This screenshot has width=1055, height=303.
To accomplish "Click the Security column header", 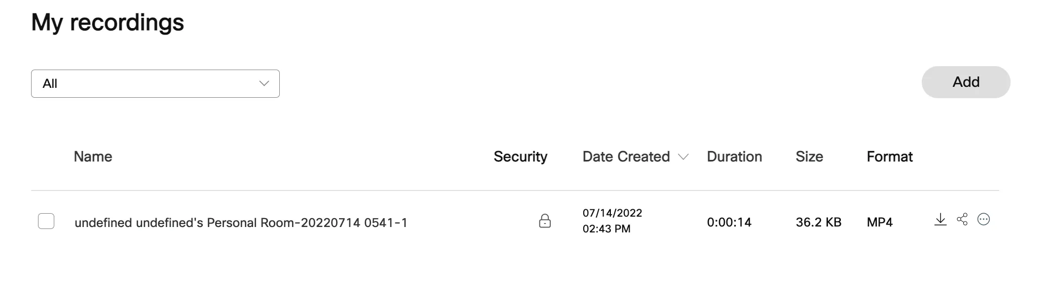I will coord(520,157).
